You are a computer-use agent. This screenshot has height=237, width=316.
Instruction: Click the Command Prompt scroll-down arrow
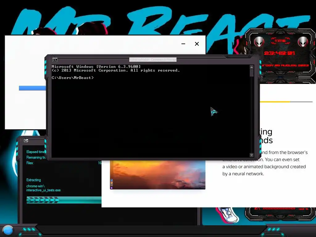[x=252, y=155]
